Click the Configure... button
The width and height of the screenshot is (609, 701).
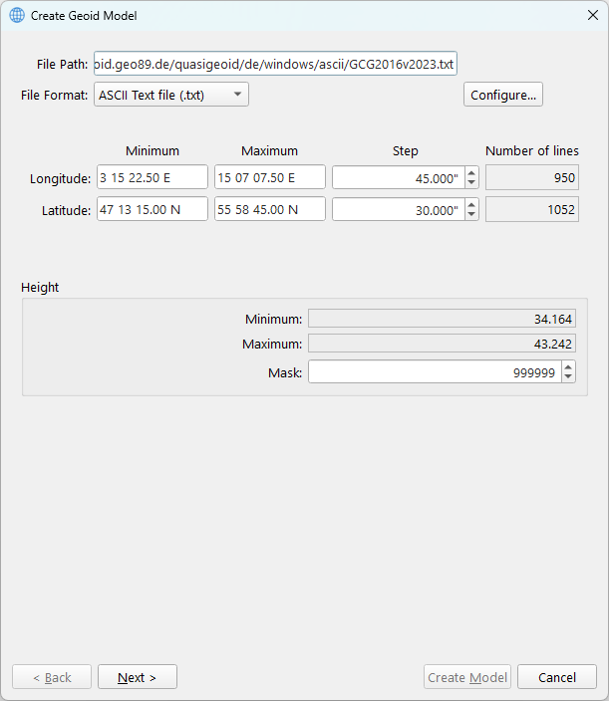pyautogui.click(x=503, y=95)
